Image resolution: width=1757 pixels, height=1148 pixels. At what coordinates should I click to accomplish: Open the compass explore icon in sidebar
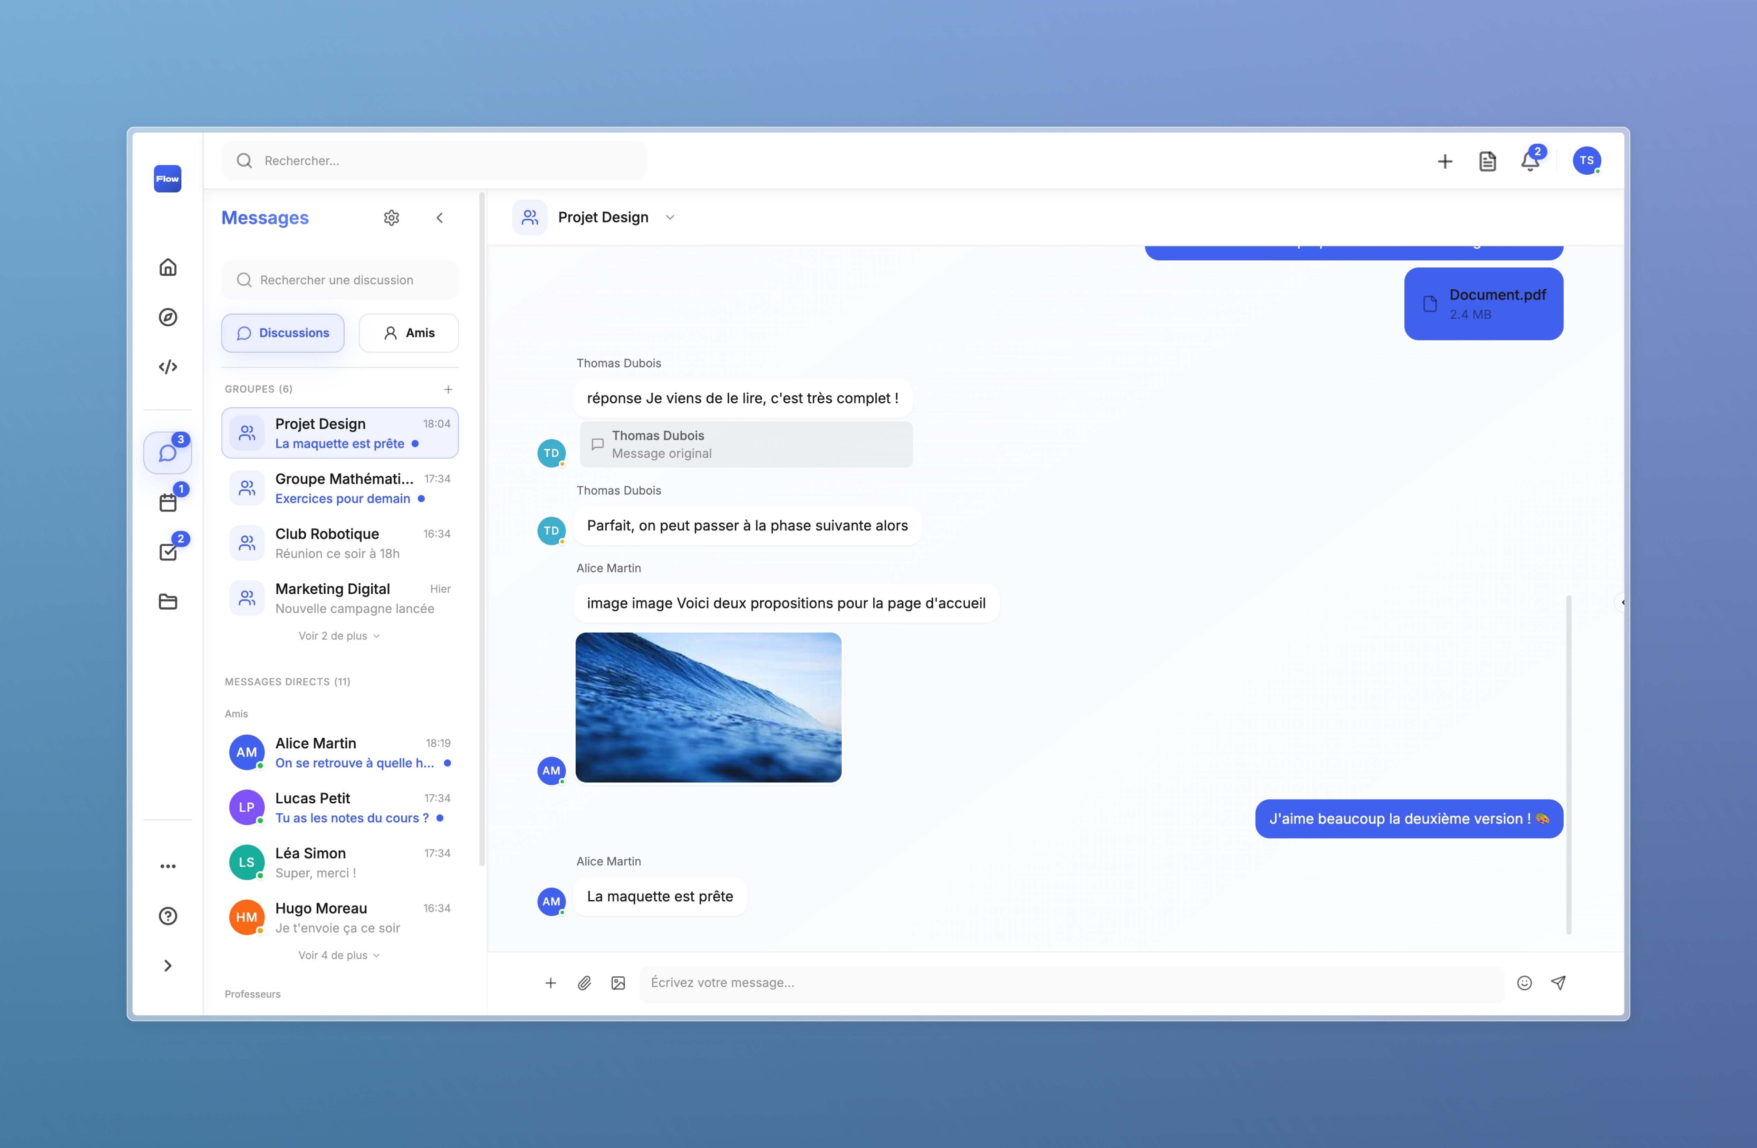(x=167, y=317)
